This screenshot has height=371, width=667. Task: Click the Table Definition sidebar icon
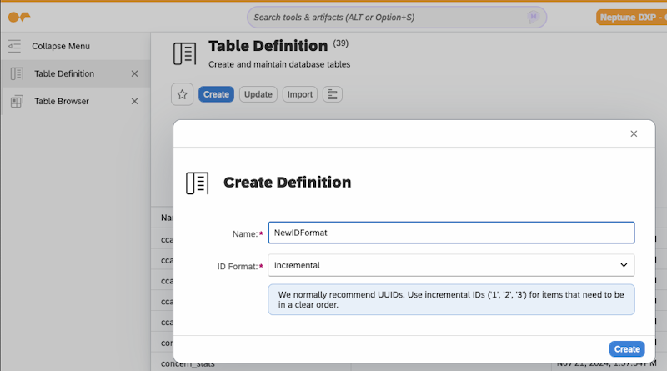[x=17, y=73]
